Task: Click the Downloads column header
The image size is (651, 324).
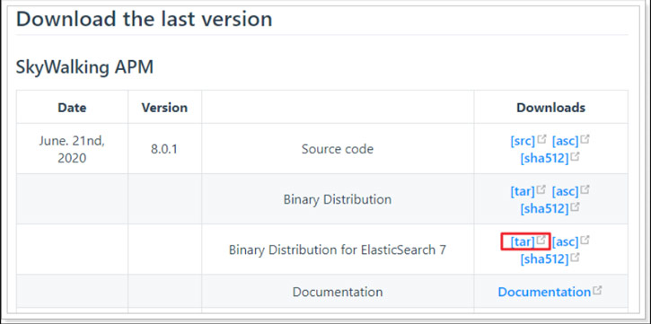Action: (551, 108)
